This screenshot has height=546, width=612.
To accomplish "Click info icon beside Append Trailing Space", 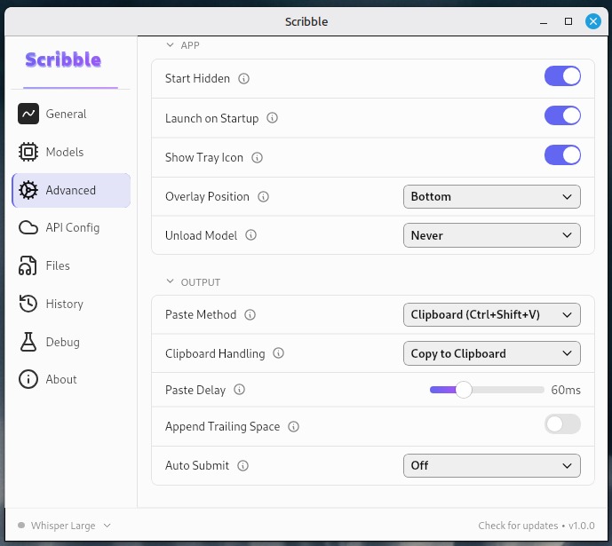I will coord(293,427).
